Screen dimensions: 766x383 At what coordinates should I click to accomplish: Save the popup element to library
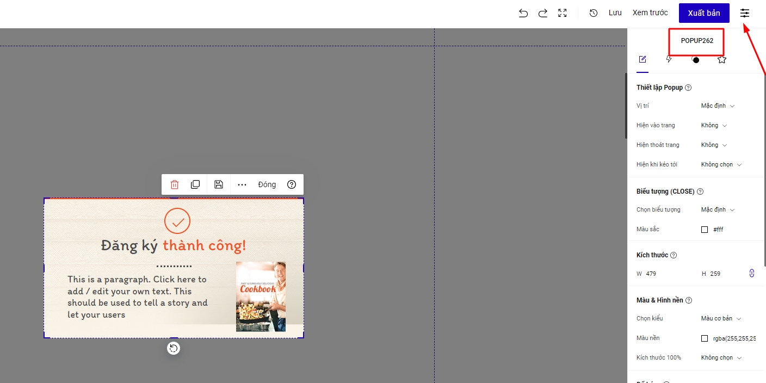coord(219,184)
